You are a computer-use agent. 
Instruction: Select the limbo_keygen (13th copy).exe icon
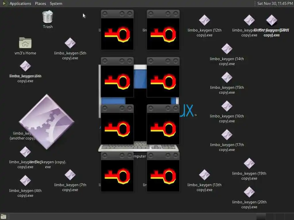pyautogui.click(x=204, y=175)
